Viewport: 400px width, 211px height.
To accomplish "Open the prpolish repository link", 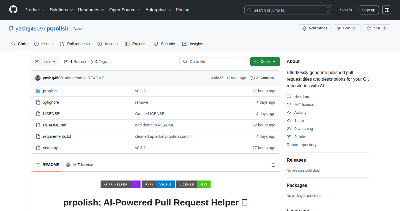I will (x=57, y=29).
